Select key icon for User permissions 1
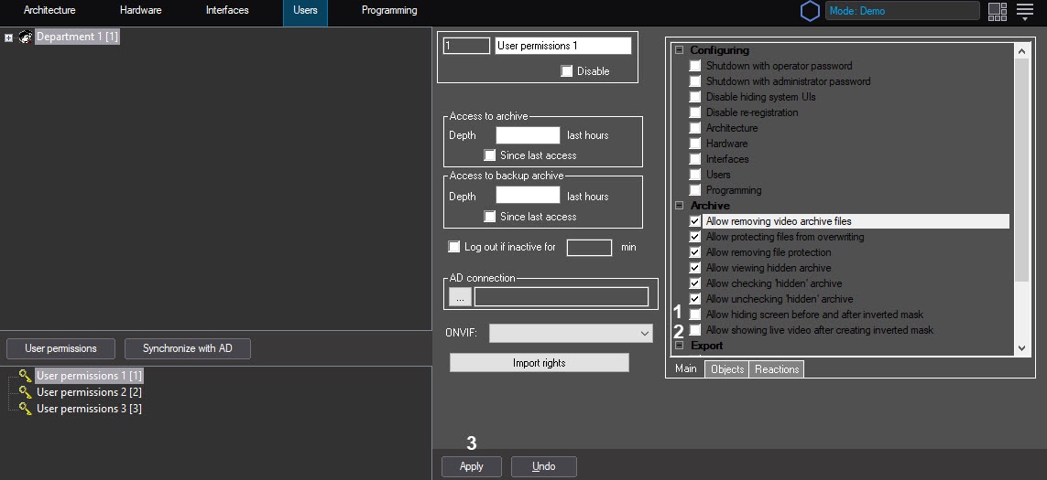Viewport: 1047px width, 480px height. click(x=25, y=376)
